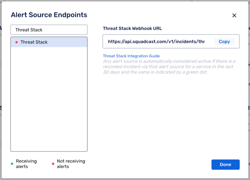Viewport: 250px width, 180px height.
Task: Click the red status dot beside Threat Stack
Action: 17,42
